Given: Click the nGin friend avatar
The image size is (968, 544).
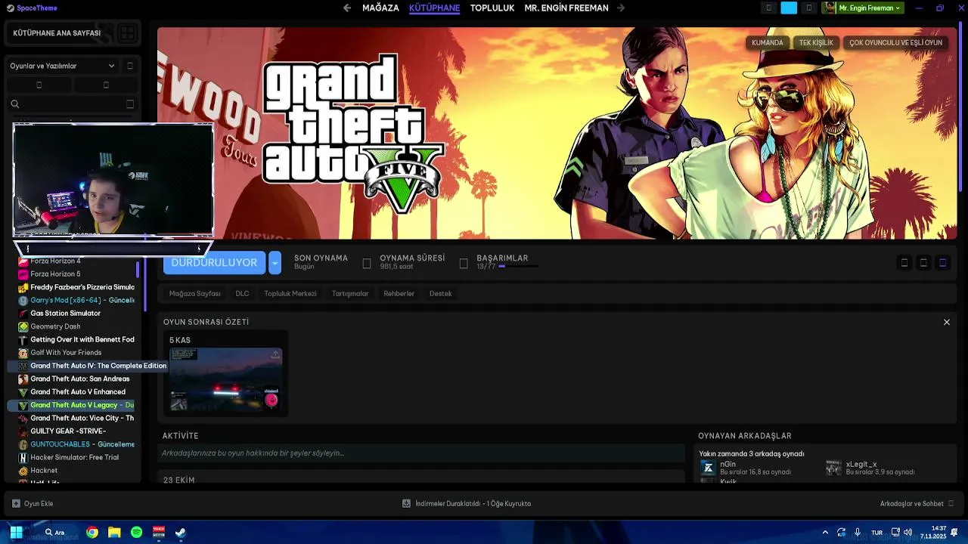Looking at the screenshot, I should (708, 468).
